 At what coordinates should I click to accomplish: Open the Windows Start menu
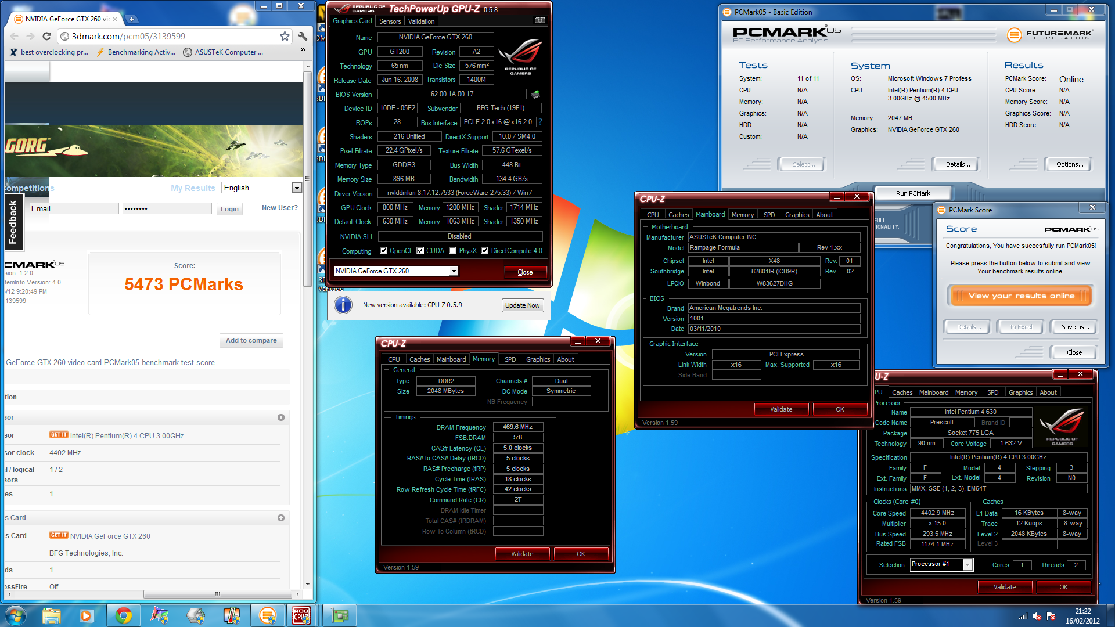tap(16, 615)
